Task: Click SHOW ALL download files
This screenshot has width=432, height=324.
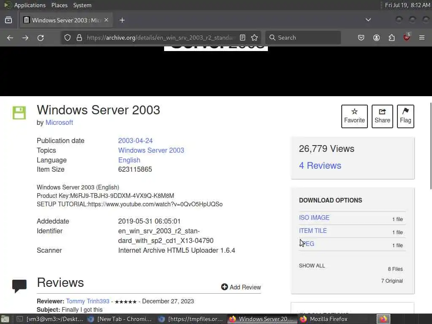Action: pyautogui.click(x=312, y=266)
